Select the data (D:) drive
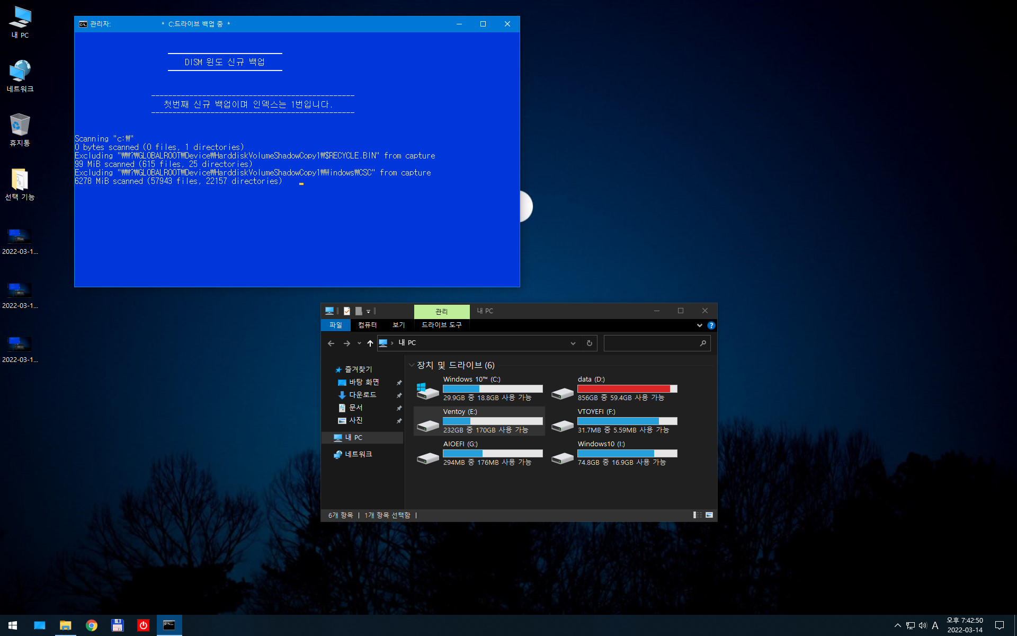Image resolution: width=1017 pixels, height=636 pixels. pos(614,388)
